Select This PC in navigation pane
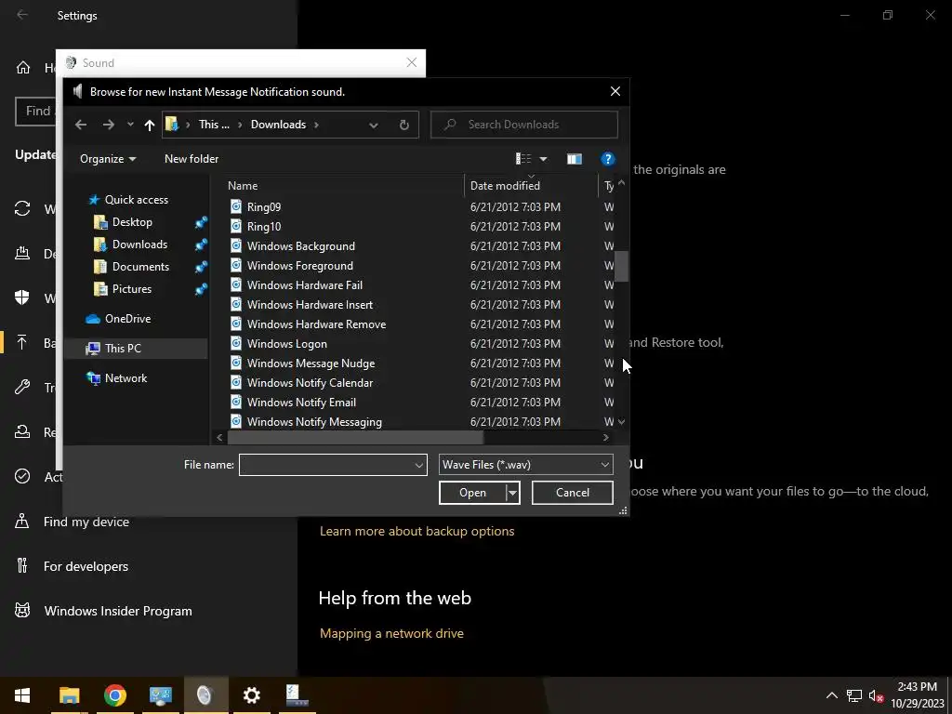 coord(123,349)
